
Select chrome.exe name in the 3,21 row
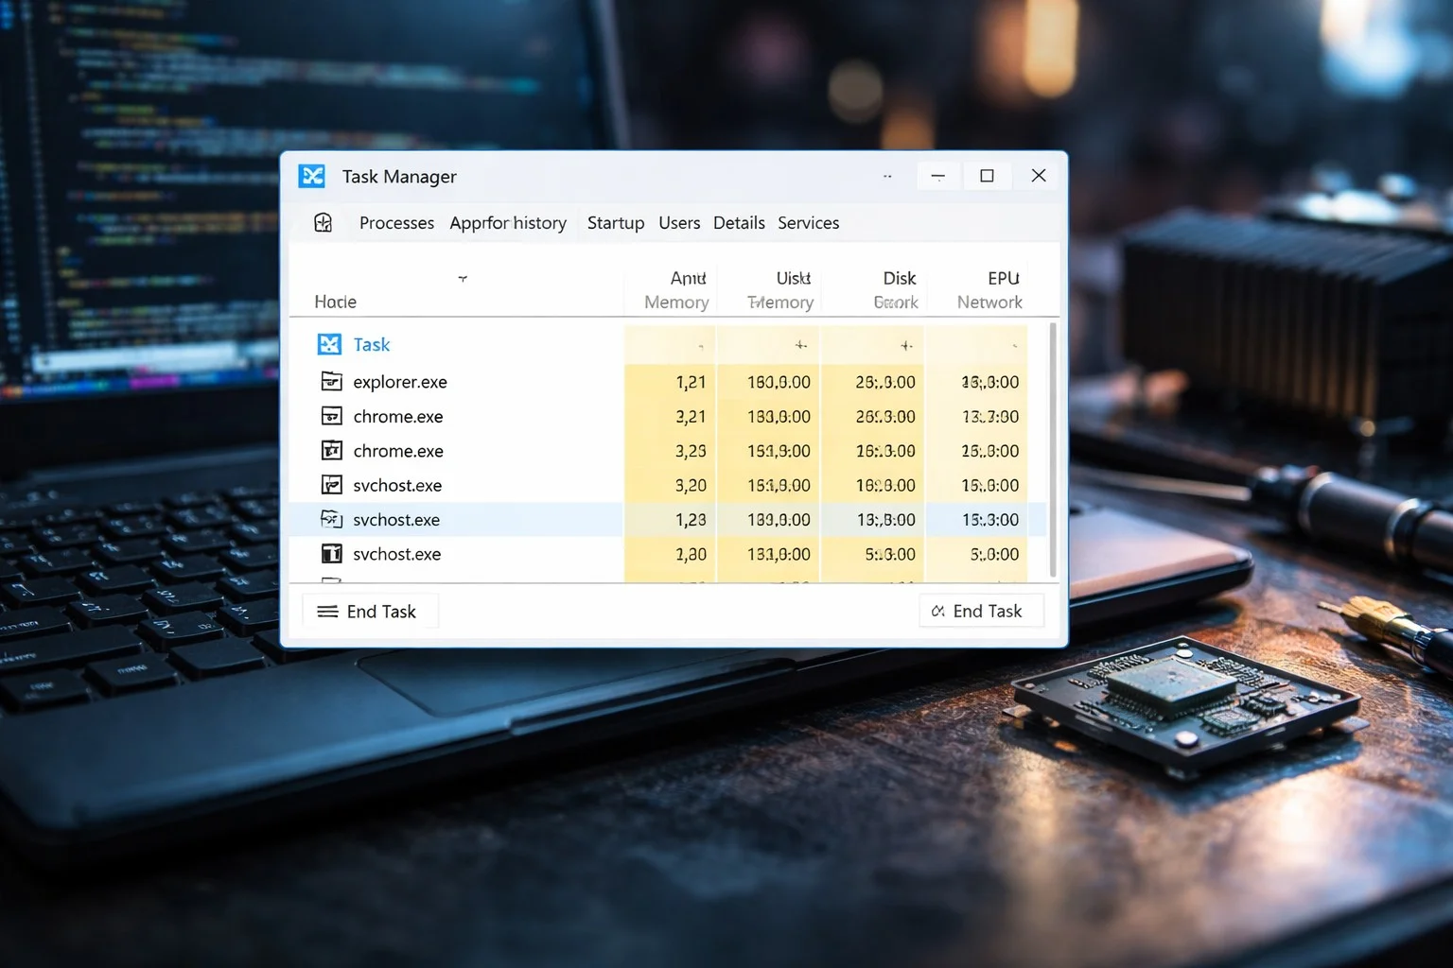click(x=398, y=417)
